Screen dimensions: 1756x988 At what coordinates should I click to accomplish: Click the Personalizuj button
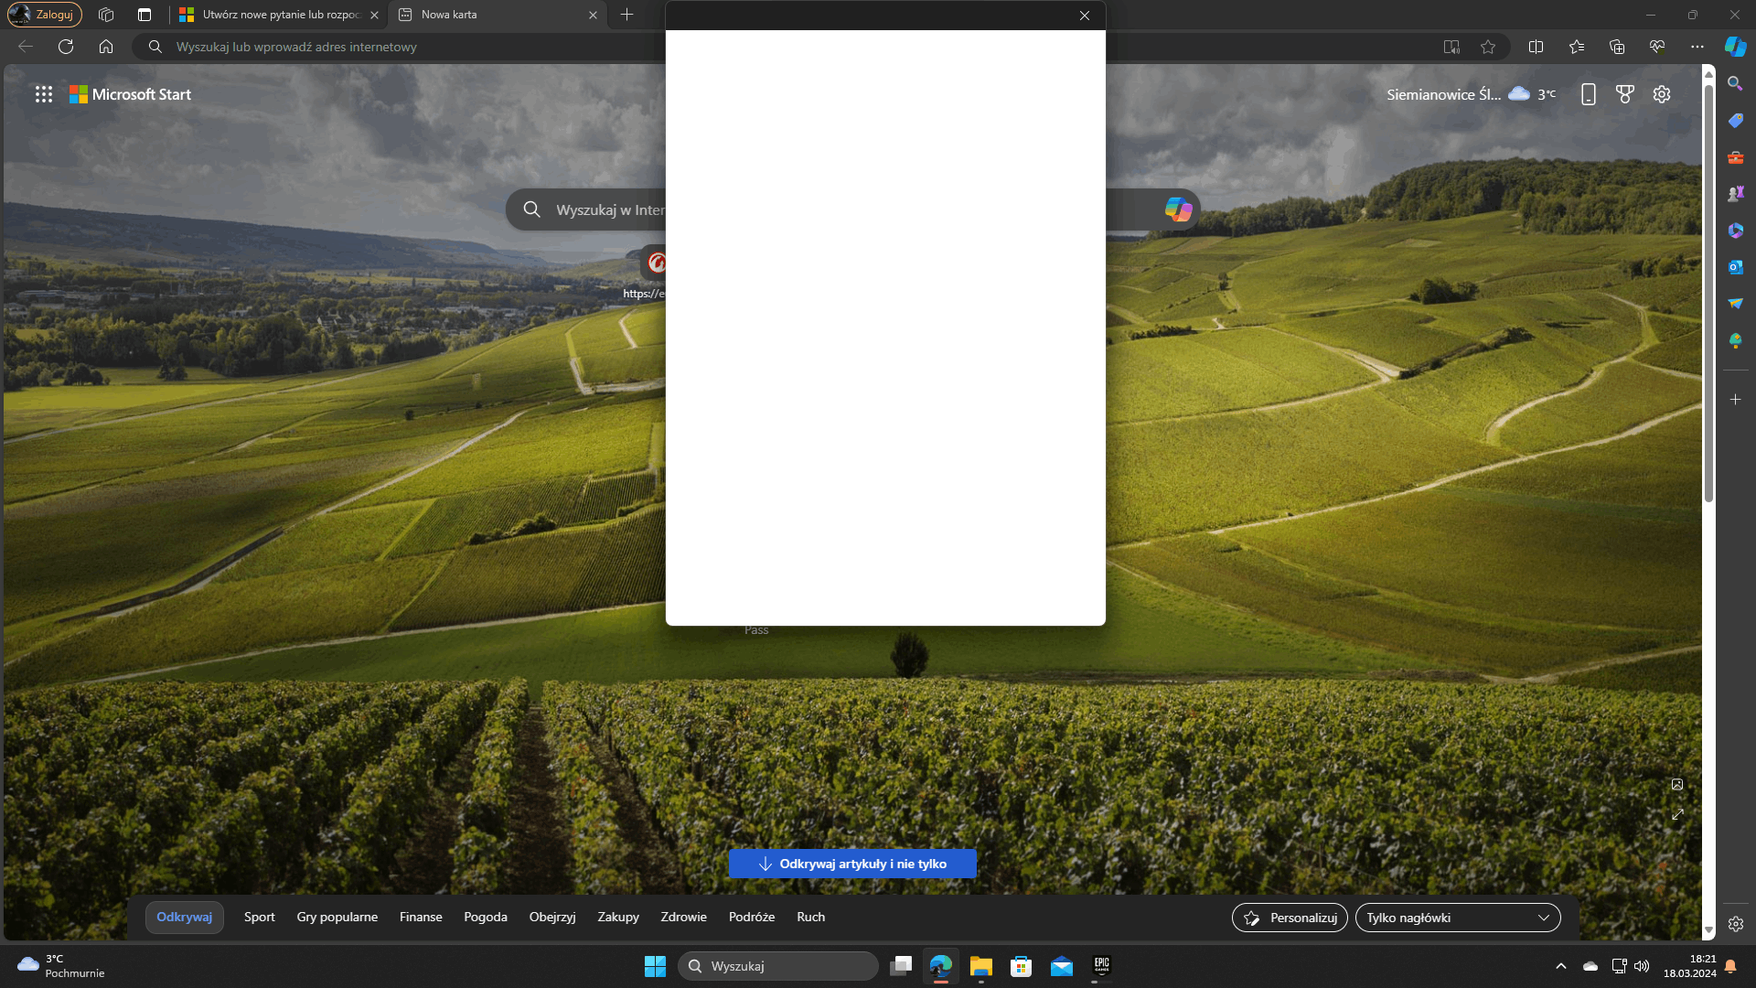tap(1290, 918)
